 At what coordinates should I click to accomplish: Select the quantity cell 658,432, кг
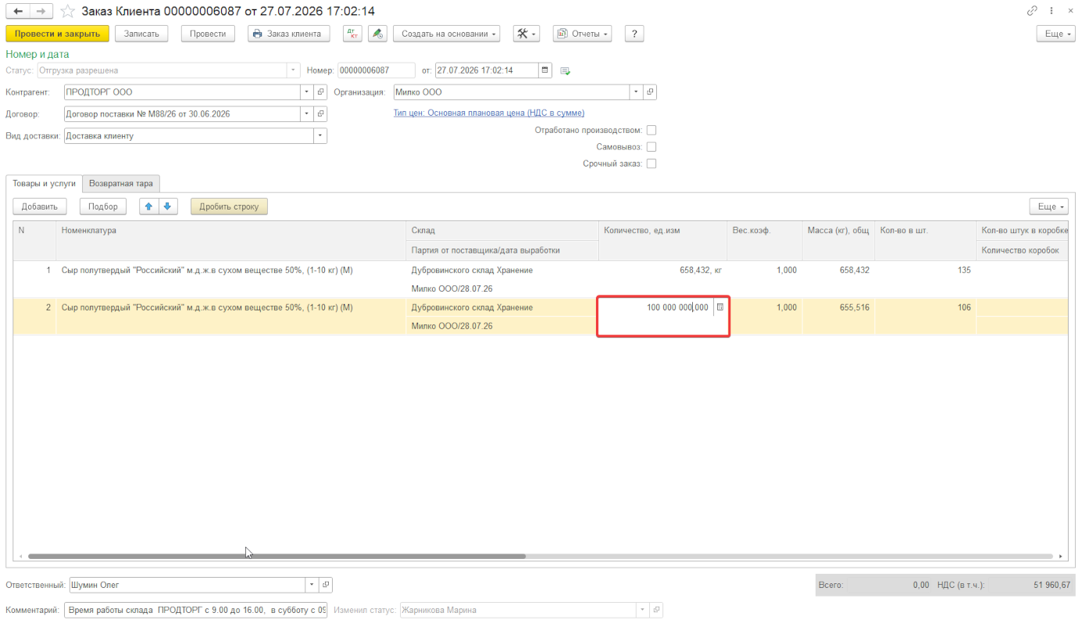tap(662, 270)
